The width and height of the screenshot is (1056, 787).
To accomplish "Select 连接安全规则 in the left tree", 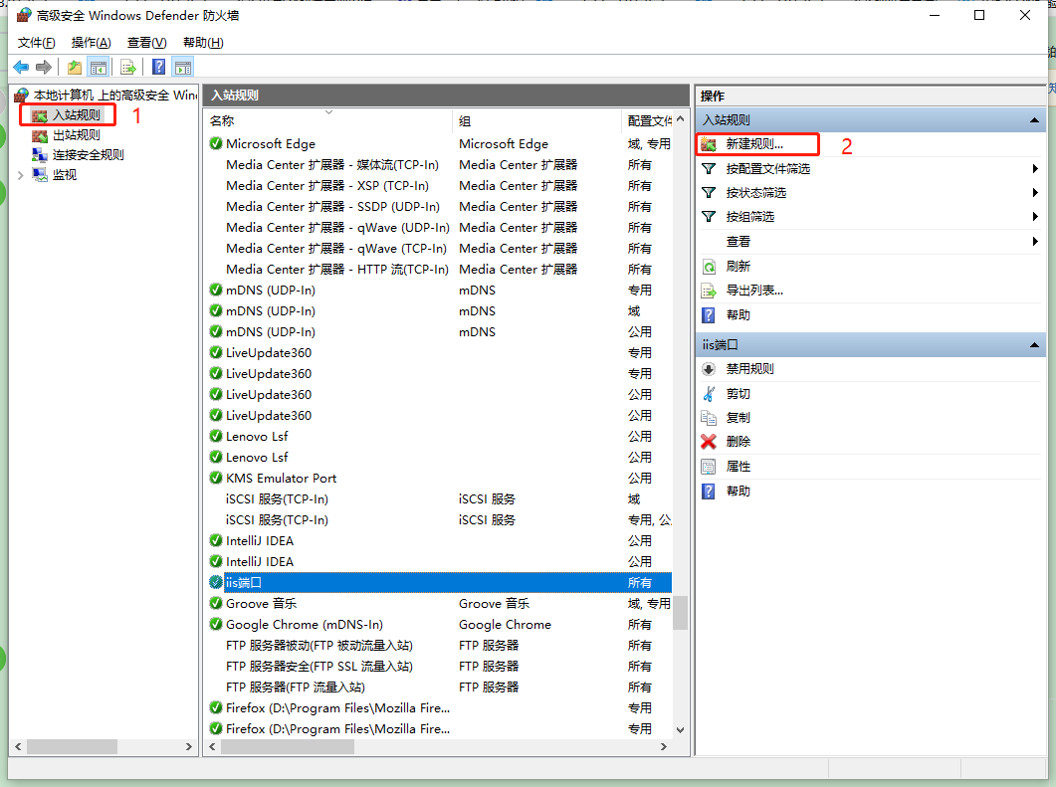I will click(89, 155).
